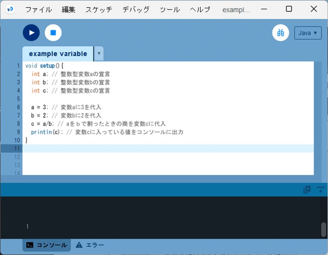
Task: Click the console output value 1
Action: point(27,227)
